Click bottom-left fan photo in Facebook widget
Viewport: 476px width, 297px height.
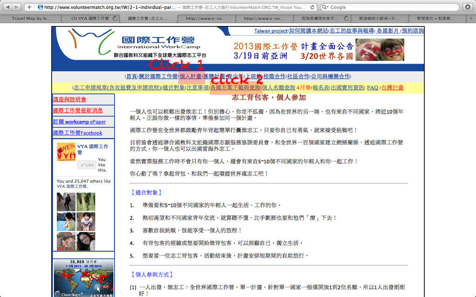(66, 241)
